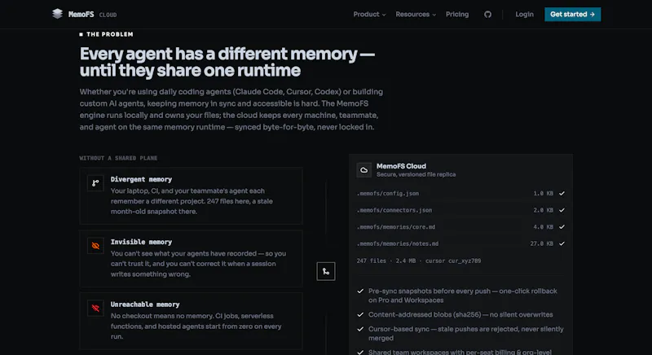Viewport: 652px width, 355px height.
Task: Click the MemoFS Cloud panel title
Action: pyautogui.click(x=401, y=166)
